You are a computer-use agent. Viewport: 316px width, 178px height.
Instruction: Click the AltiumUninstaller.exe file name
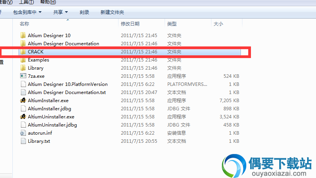[x=51, y=116]
